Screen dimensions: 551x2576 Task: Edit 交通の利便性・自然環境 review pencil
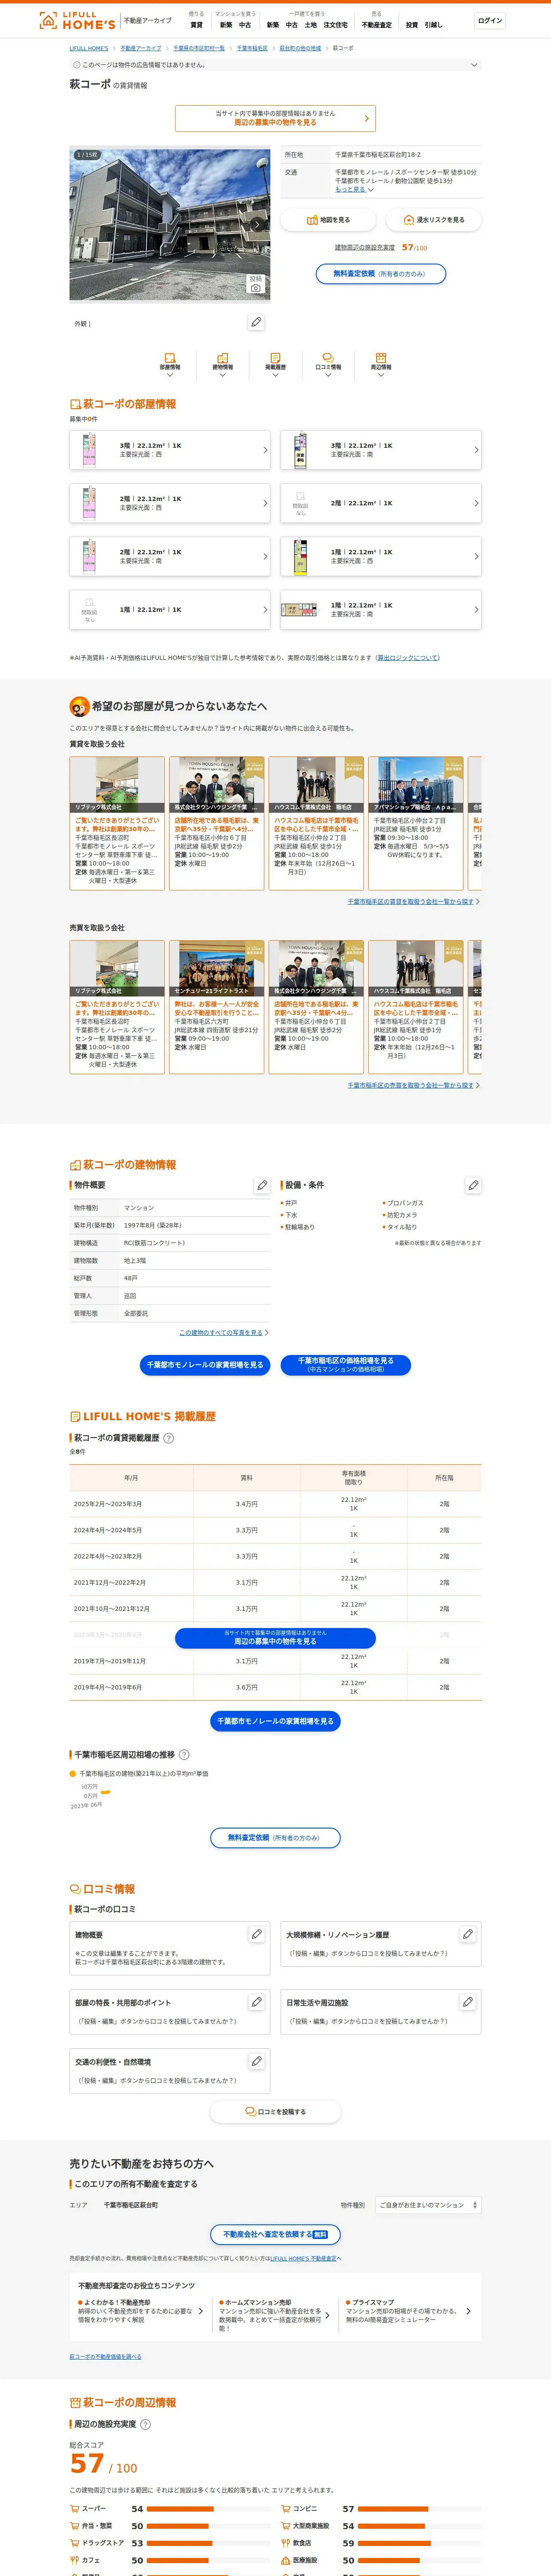click(x=256, y=2061)
